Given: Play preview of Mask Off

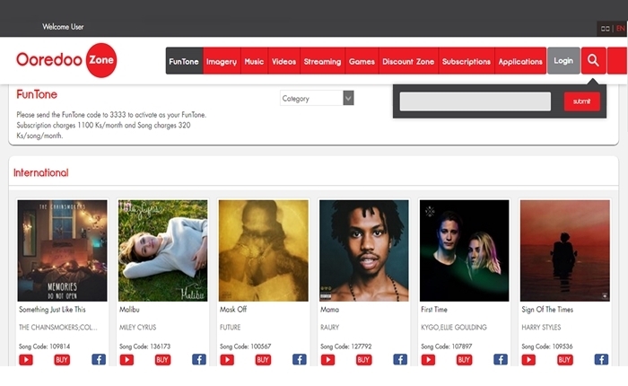Looking at the screenshot, I should (227, 360).
